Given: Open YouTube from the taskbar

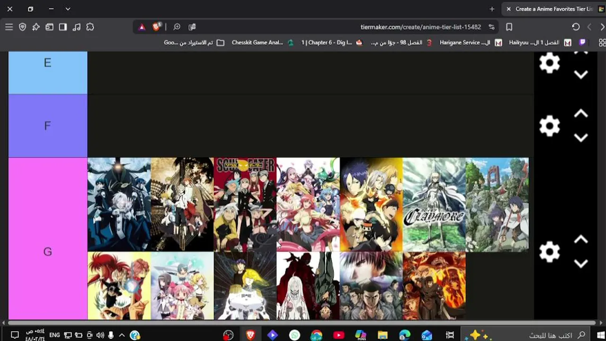Looking at the screenshot, I should click(339, 335).
